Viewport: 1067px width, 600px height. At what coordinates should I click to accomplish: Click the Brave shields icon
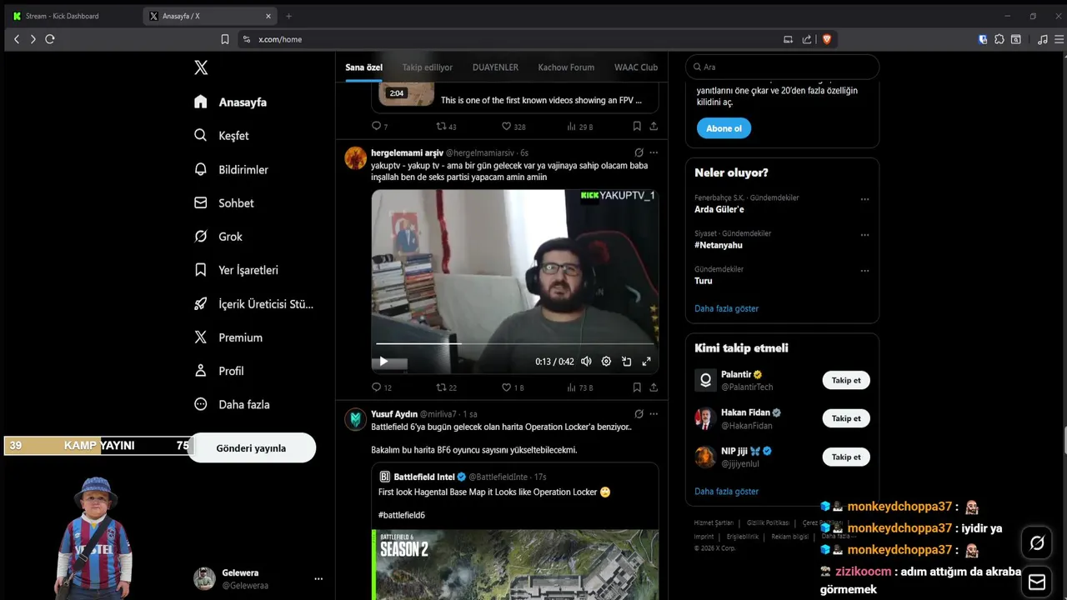828,39
